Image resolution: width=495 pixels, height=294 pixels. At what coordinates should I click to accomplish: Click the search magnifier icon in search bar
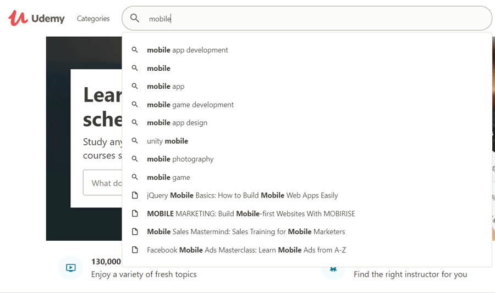(135, 18)
